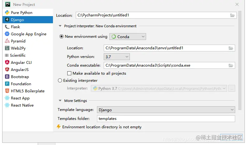Screen dimensions: 247x145
Task: Enable Make available to all projects
Action: (69, 73)
